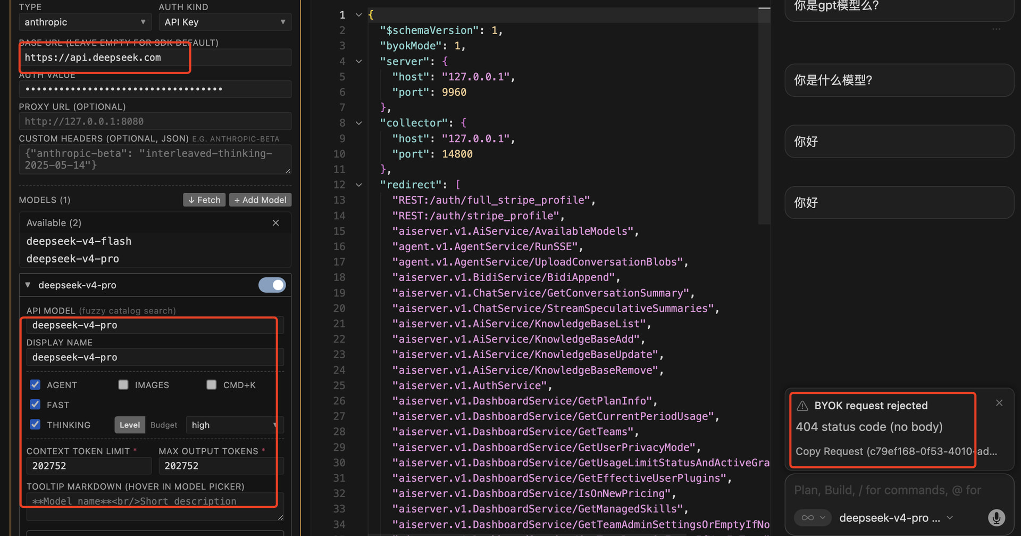The width and height of the screenshot is (1021, 536).
Task: Collapse the "server" object fold arrow
Action: click(x=359, y=61)
